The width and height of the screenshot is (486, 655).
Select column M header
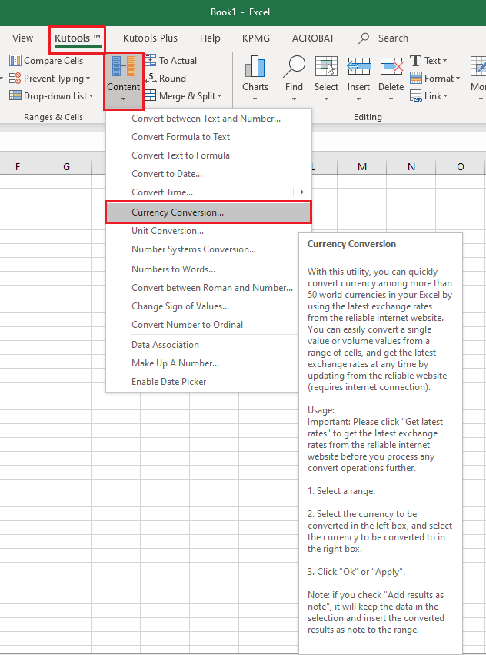click(x=362, y=166)
